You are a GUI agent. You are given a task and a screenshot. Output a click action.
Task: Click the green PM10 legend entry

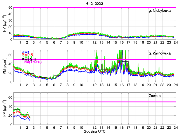point(27,58)
